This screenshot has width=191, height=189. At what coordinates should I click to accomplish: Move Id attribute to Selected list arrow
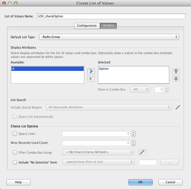point(91,71)
